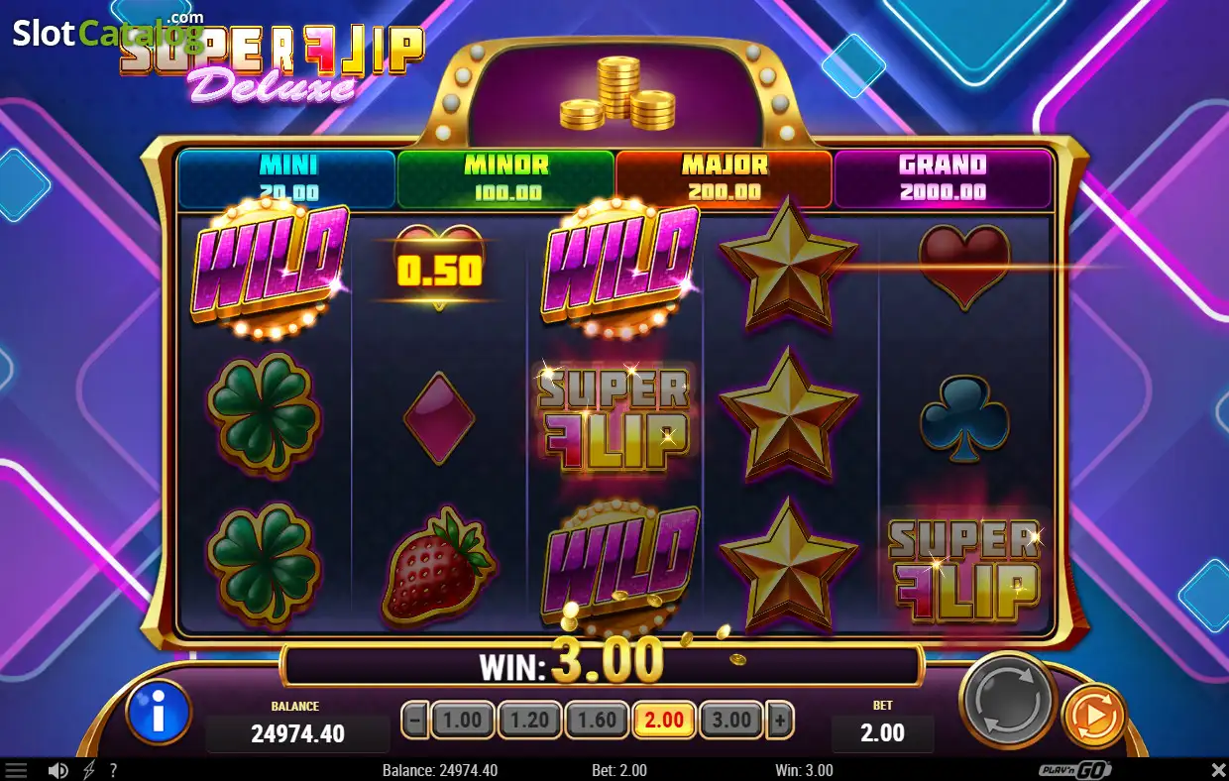1229x781 pixels.
Task: Select the 1.20 bet value
Action: 529,721
